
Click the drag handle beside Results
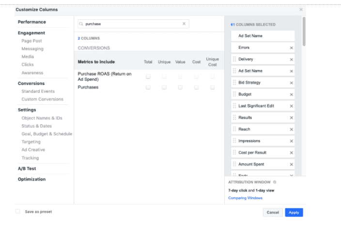pyautogui.click(x=234, y=117)
